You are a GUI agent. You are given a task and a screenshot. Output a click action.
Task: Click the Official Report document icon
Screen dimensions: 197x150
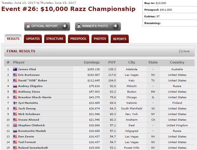[28, 26]
